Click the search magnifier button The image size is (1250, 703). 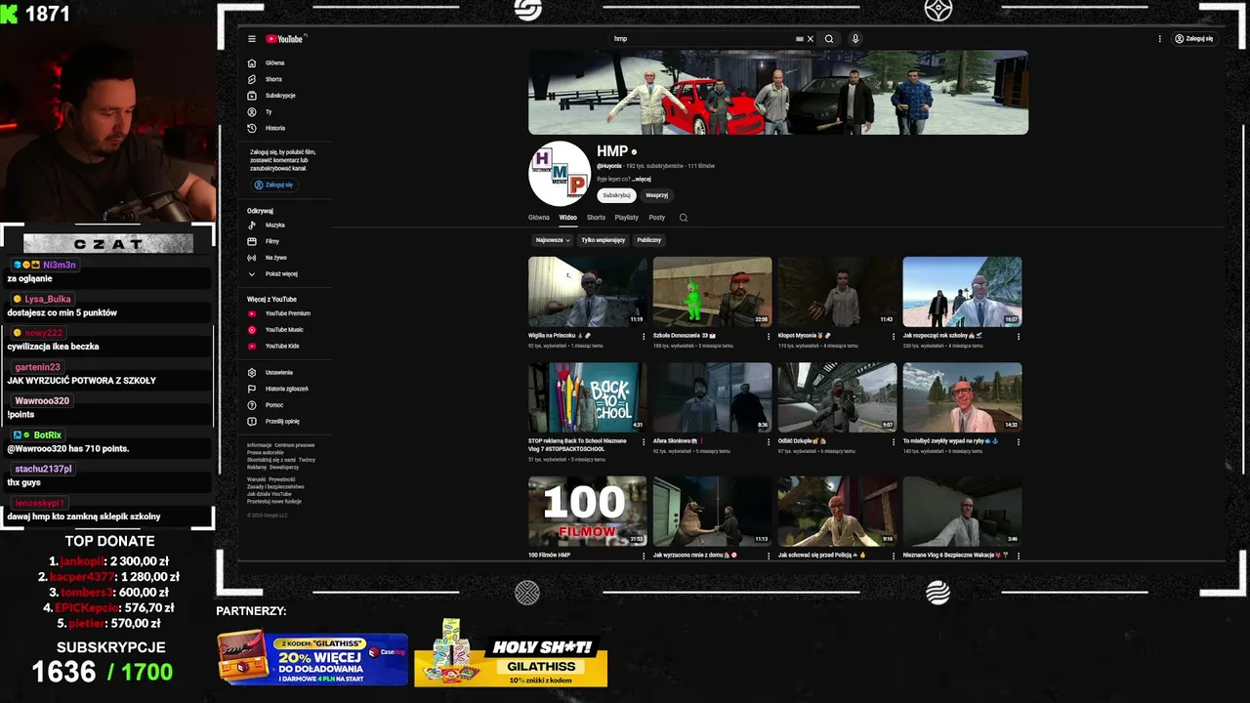tap(829, 39)
